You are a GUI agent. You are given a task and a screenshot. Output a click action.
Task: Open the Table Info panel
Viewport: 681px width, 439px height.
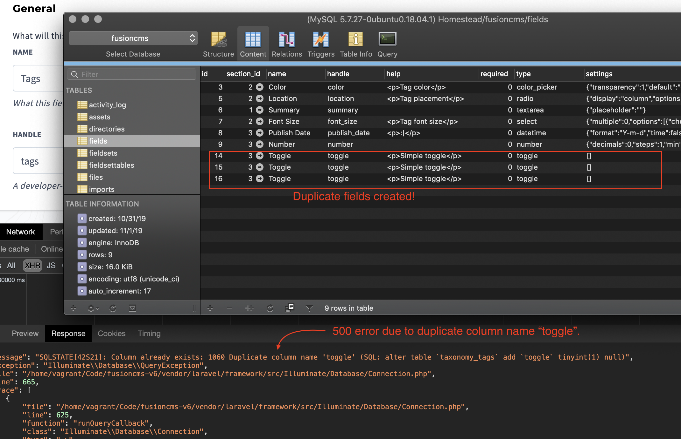pos(355,44)
